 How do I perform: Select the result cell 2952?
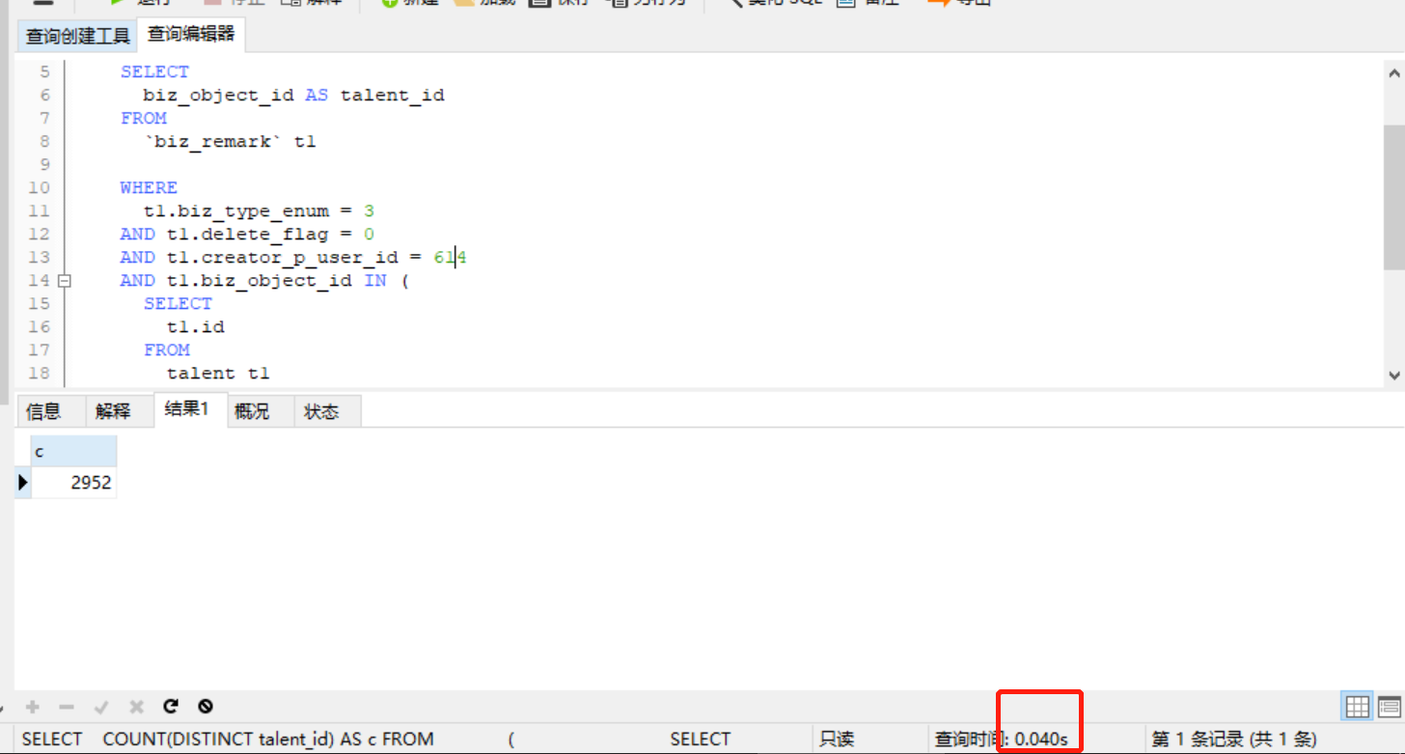coord(74,482)
